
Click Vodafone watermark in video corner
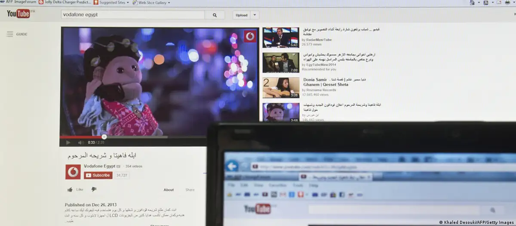coord(249,36)
